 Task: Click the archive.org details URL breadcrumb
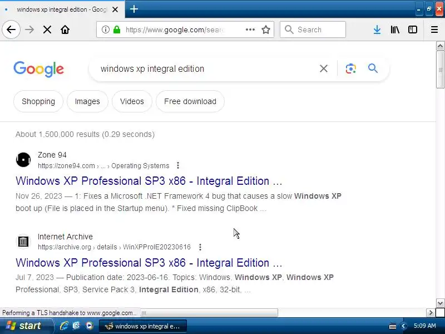[114, 247]
